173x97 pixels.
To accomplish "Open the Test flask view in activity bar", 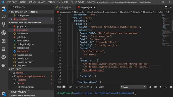I will point(4,49).
